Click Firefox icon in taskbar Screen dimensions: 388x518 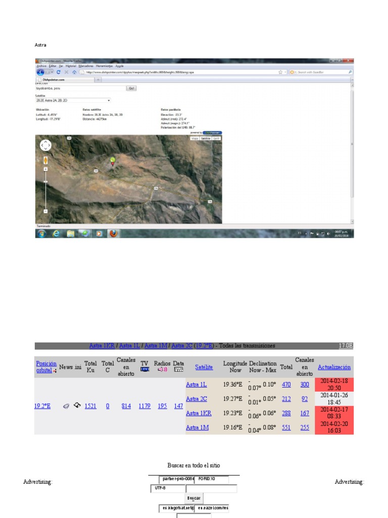point(114,234)
